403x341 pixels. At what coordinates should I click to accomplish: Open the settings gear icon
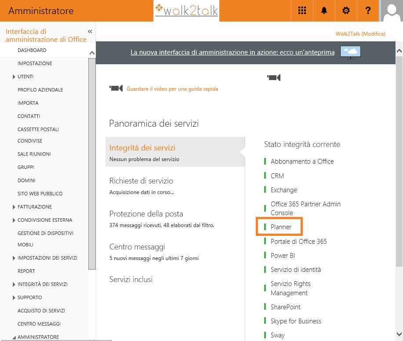point(346,11)
